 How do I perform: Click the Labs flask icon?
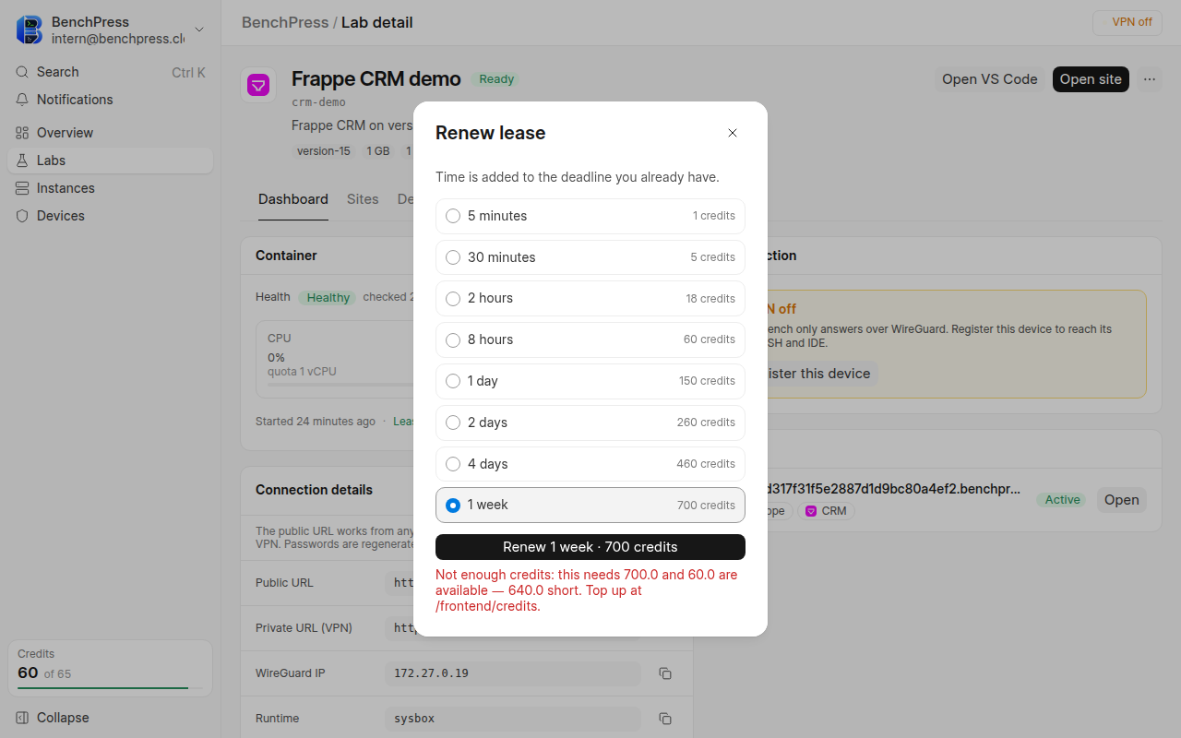pyautogui.click(x=22, y=161)
